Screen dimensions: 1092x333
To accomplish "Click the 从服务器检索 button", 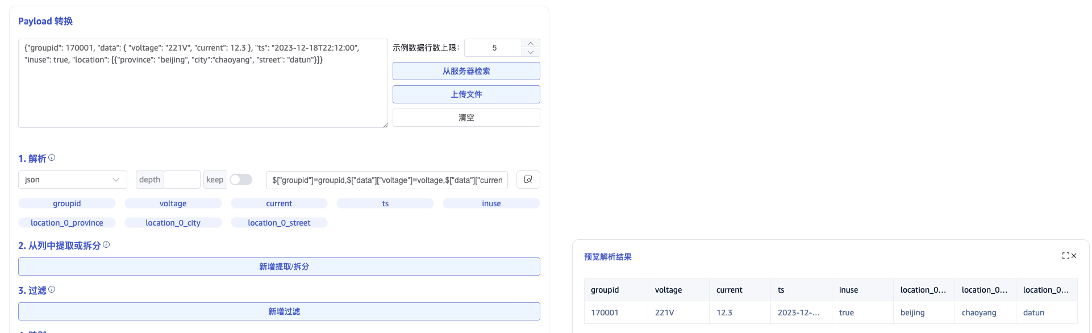I will click(x=466, y=71).
